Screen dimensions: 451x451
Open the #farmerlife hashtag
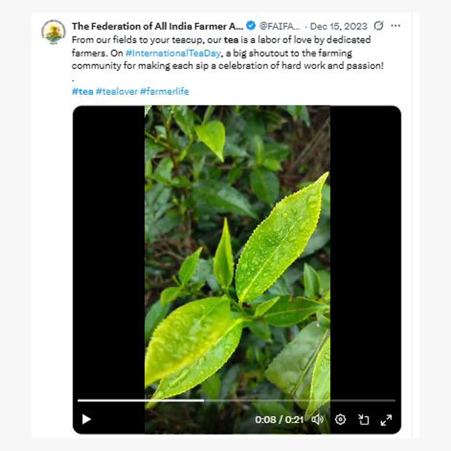164,91
